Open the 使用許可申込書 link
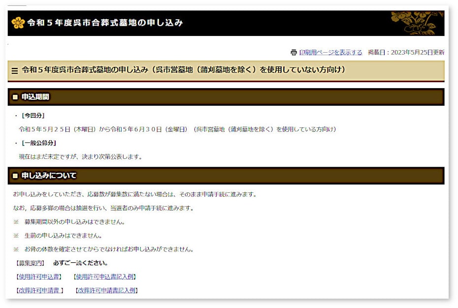Screen dimensions: 458x308 point(39,277)
